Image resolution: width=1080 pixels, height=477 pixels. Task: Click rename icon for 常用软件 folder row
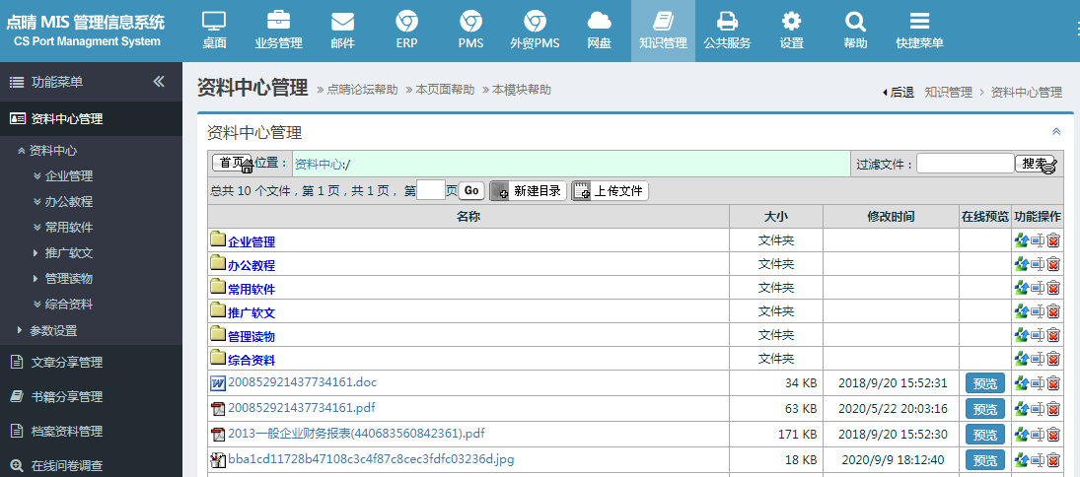(x=1038, y=288)
